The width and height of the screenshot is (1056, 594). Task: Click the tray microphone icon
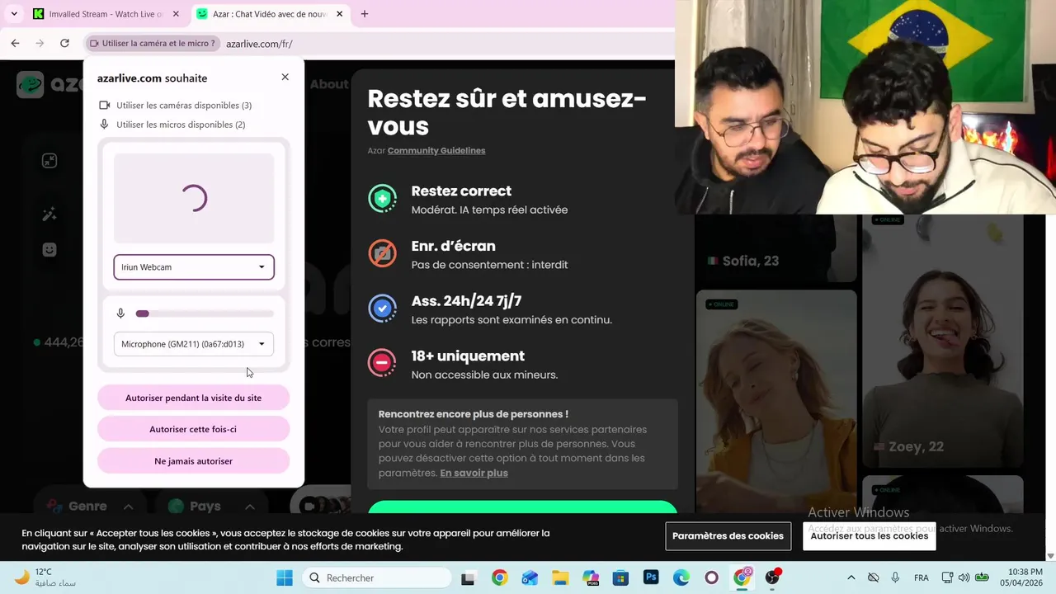[x=895, y=577]
